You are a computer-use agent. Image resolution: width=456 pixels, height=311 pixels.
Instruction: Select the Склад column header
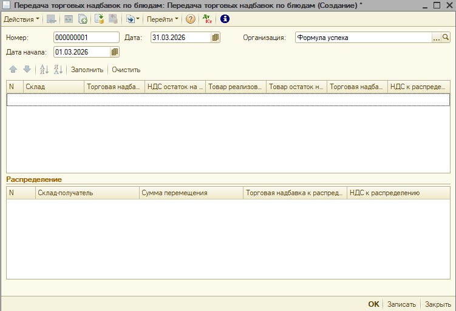click(53, 87)
